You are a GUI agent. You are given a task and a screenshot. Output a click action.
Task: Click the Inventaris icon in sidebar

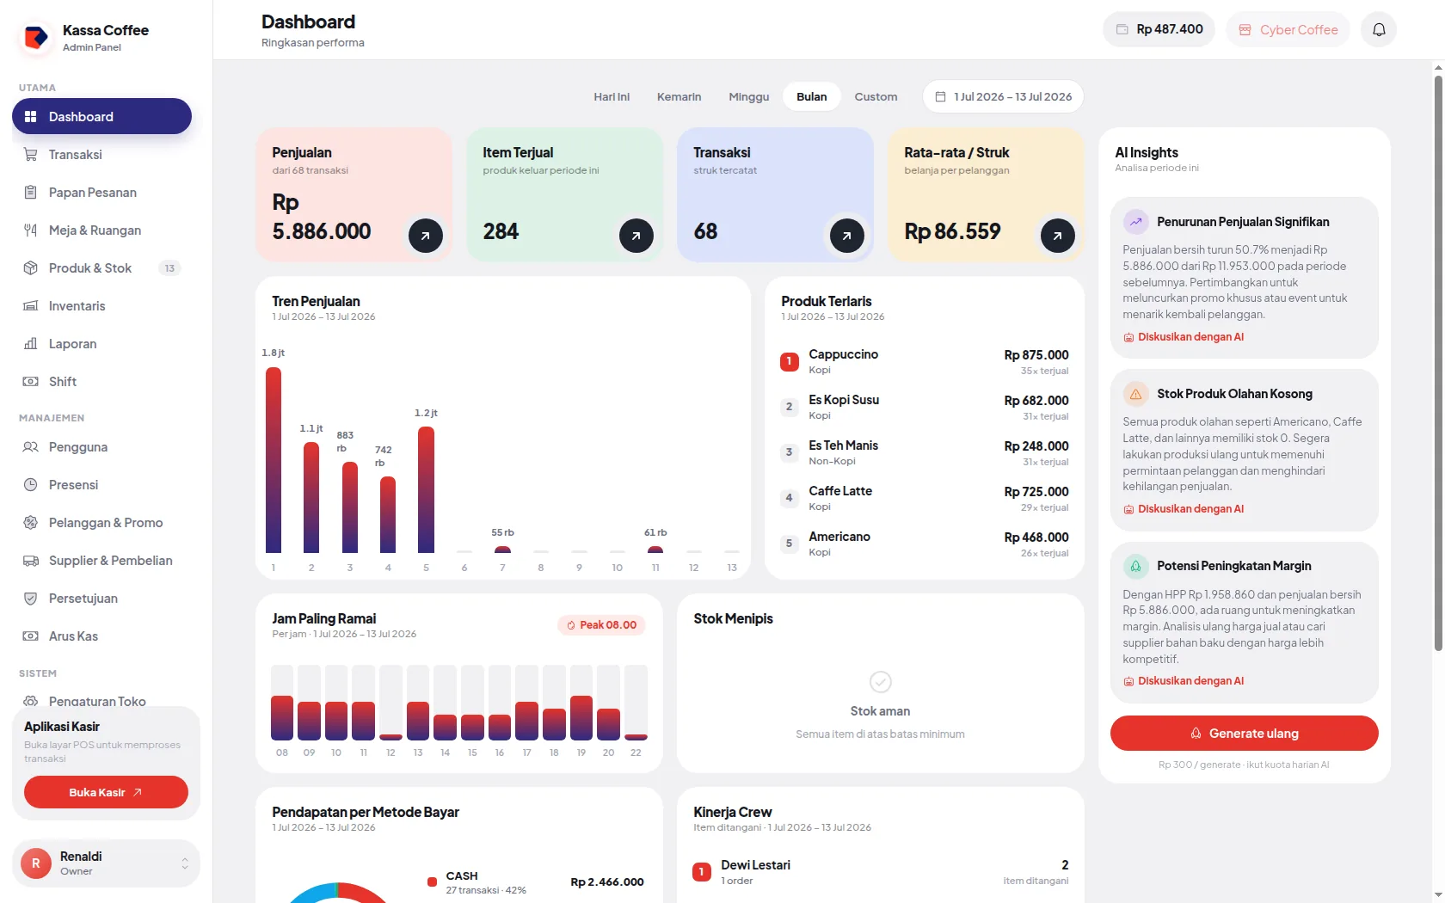point(31,306)
